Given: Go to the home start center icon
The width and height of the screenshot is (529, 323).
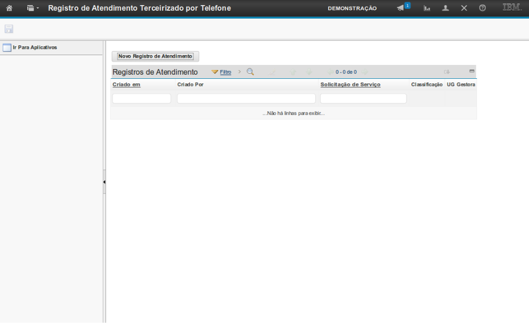Looking at the screenshot, I should tap(9, 8).
